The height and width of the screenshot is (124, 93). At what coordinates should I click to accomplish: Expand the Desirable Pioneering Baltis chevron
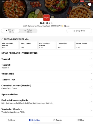[x=91, y=102]
